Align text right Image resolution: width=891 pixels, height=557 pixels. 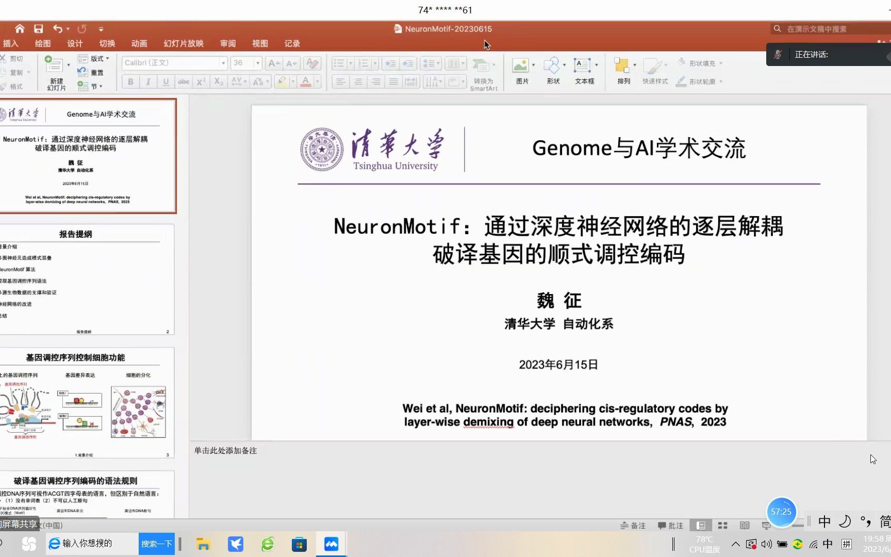pyautogui.click(x=376, y=81)
